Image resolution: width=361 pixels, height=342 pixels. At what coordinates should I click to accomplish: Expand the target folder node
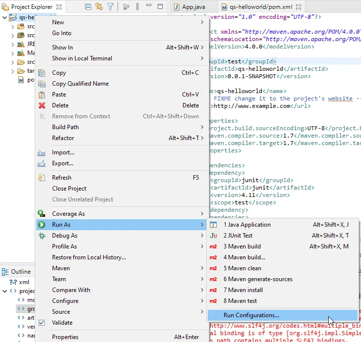point(13,71)
